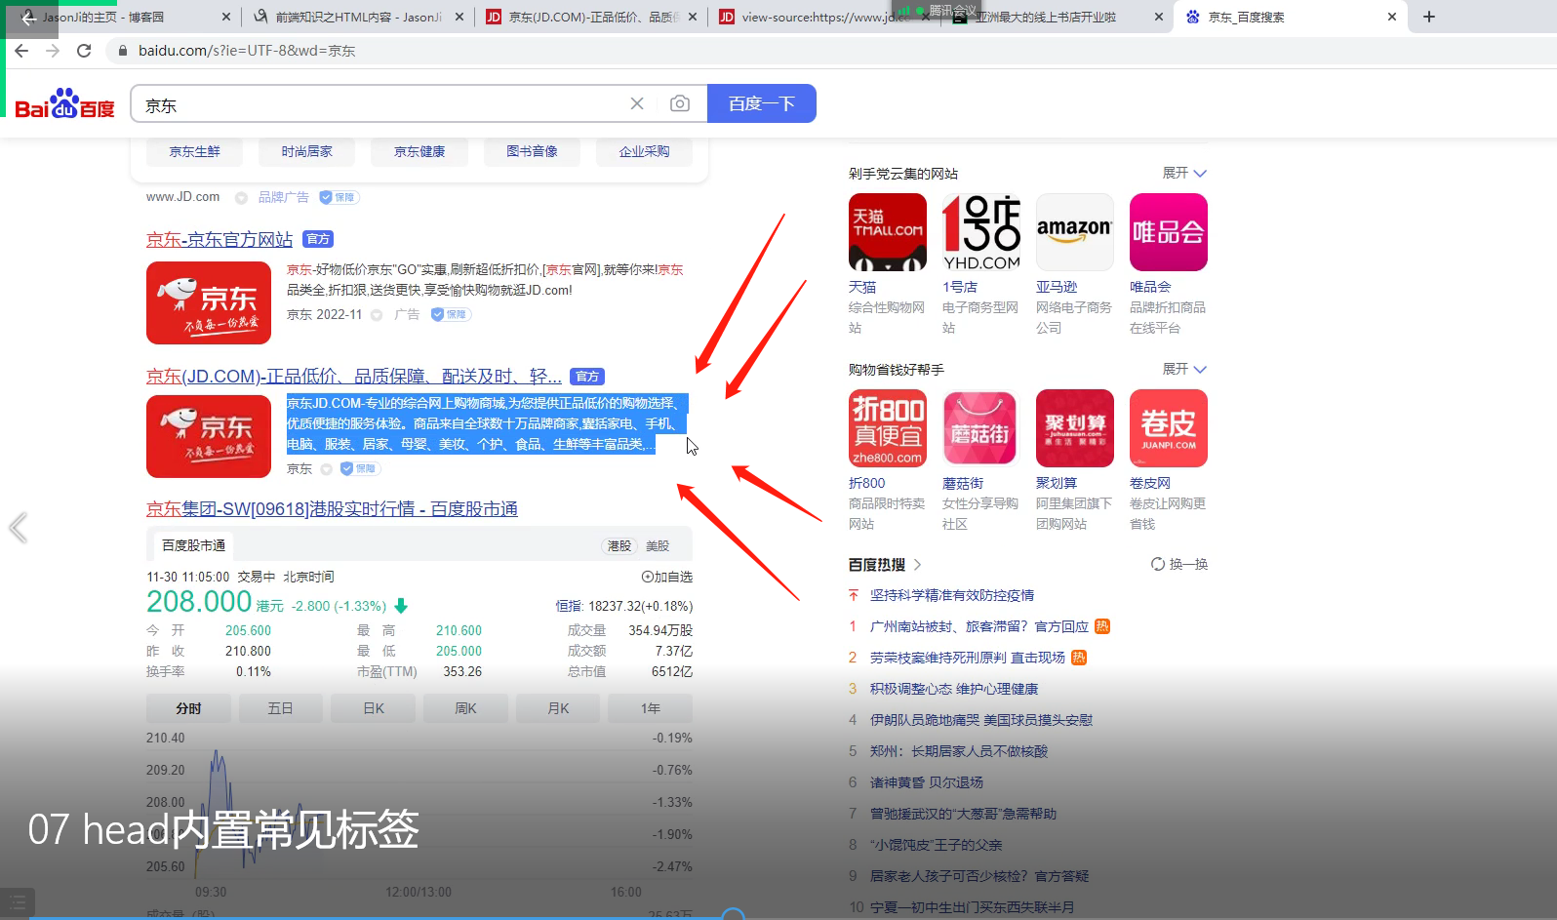The image size is (1557, 920).
Task: Select the 五日 chart tab
Action: pos(280,708)
